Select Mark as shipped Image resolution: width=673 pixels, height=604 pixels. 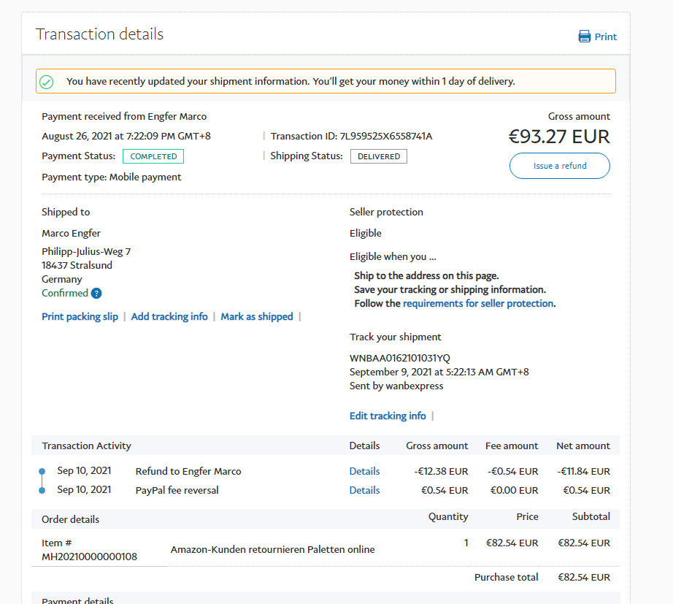[x=257, y=316]
